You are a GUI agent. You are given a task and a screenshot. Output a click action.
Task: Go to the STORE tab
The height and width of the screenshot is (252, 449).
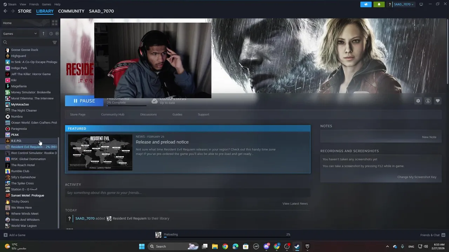[25, 11]
